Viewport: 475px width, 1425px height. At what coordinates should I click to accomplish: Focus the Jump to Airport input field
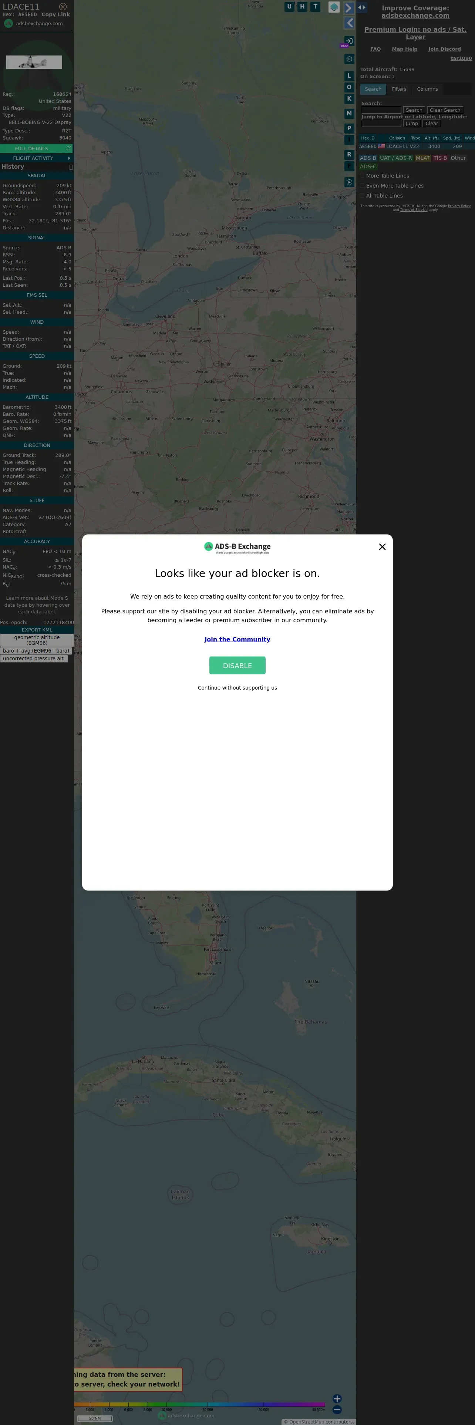point(381,123)
